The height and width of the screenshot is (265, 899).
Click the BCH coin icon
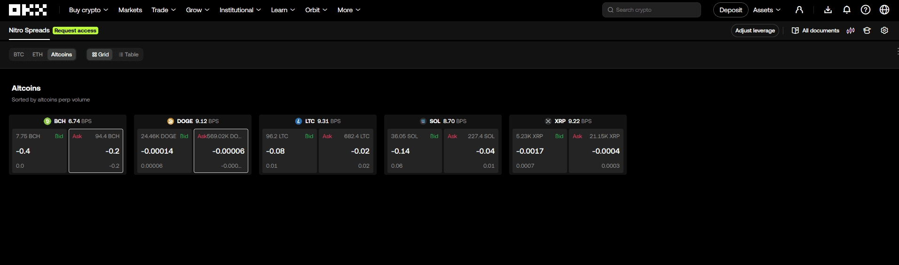pos(47,121)
